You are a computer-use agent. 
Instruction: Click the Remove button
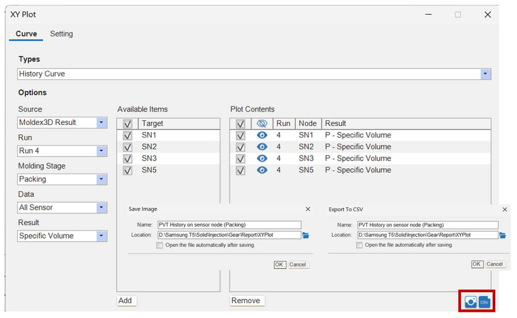click(x=246, y=300)
